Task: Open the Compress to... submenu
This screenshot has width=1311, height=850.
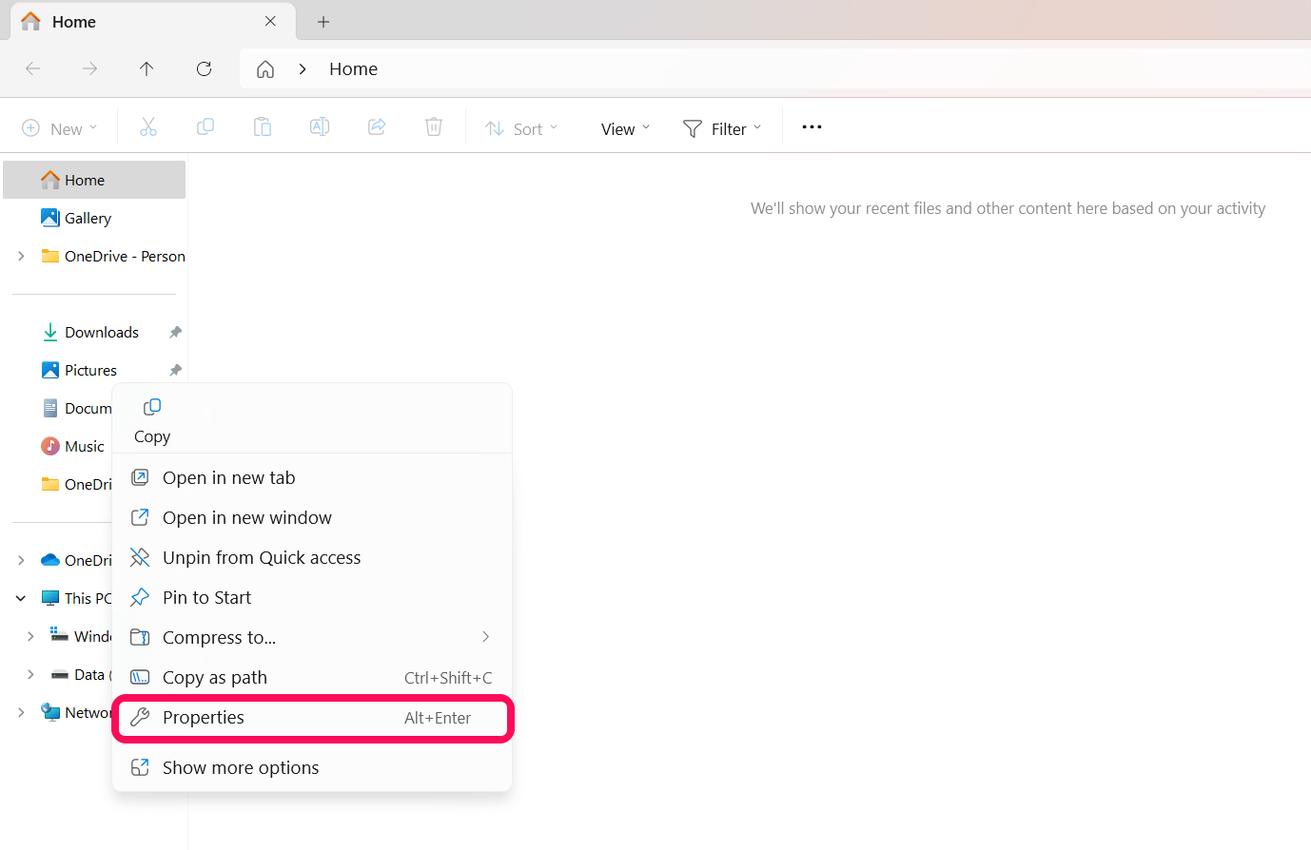Action: 312,637
